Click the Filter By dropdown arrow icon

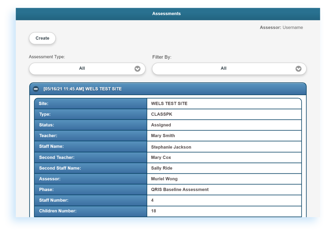(x=298, y=69)
